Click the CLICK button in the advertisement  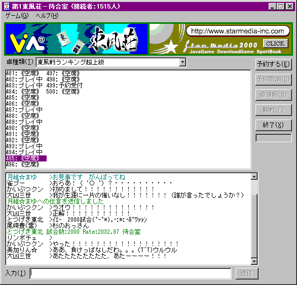pyautogui.click(x=276, y=44)
